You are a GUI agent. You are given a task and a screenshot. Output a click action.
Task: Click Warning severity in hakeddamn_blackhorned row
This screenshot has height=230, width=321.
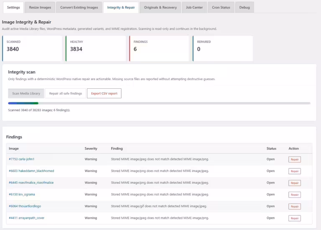coord(91,171)
